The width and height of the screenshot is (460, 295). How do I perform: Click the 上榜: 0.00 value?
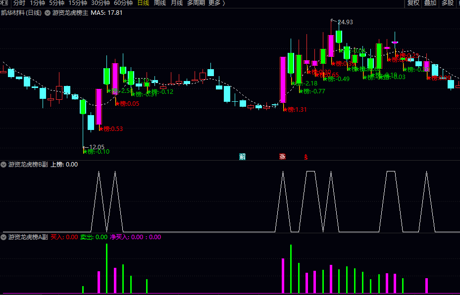point(64,165)
